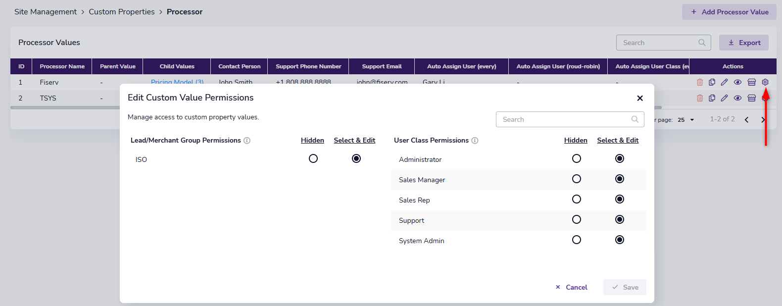Viewport: 782px width, 306px height.
Task: Sort by Auto Assign User (every) header
Action: [x=462, y=66]
